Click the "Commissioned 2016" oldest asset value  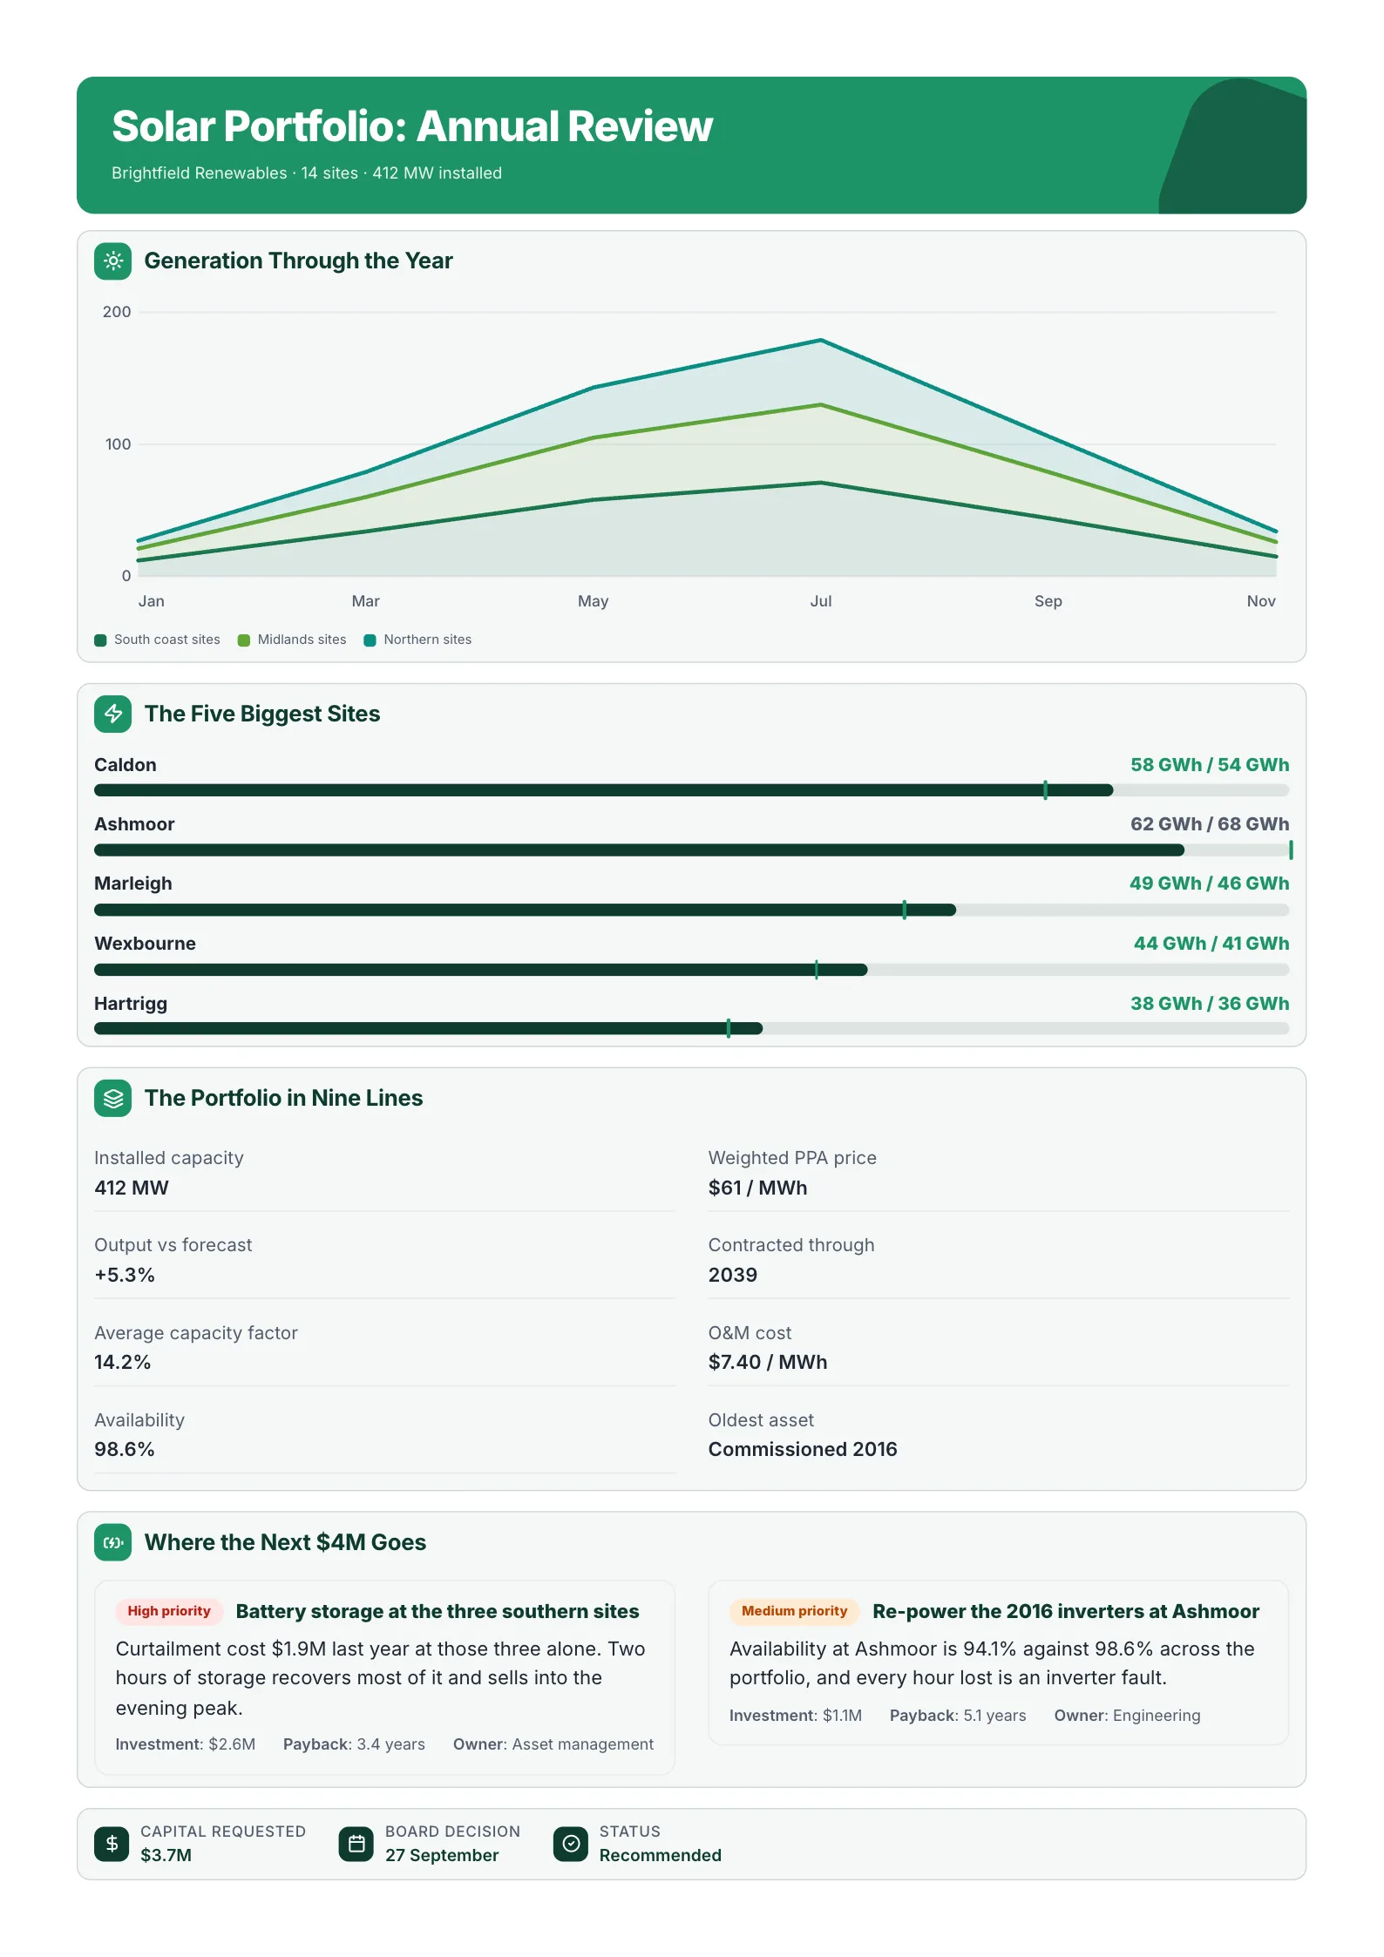point(803,1449)
